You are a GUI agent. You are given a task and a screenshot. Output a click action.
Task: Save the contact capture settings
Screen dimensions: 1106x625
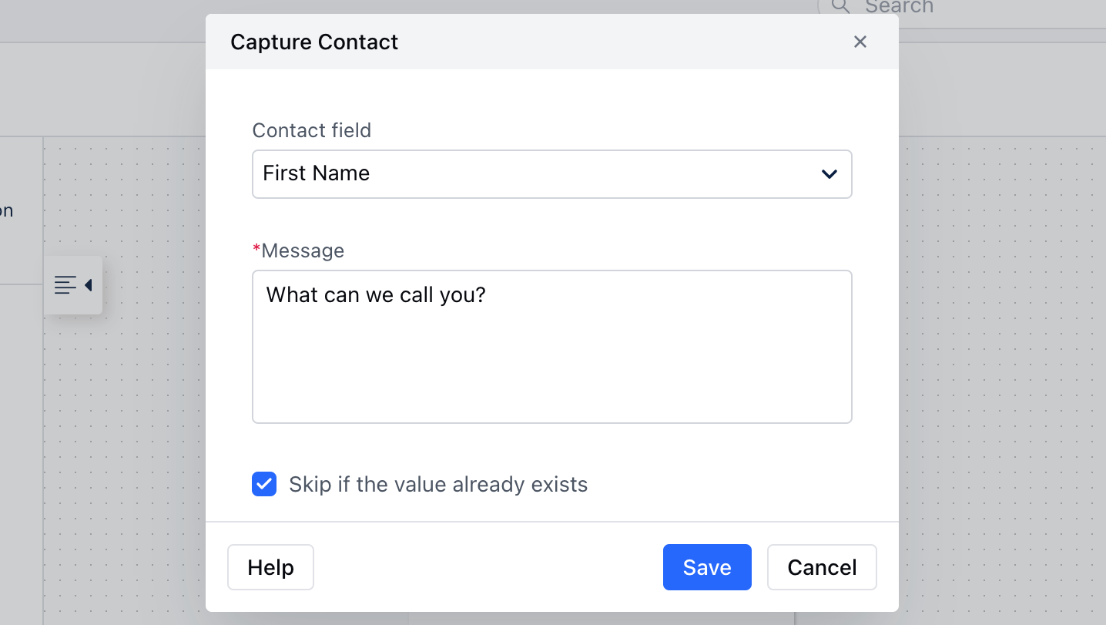click(707, 567)
